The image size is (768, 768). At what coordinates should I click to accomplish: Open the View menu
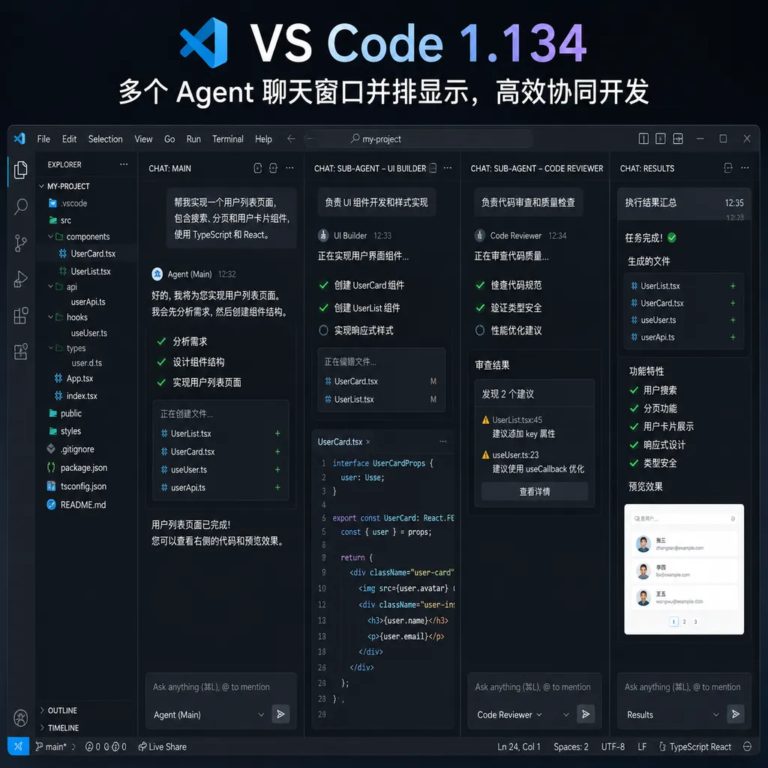[143, 139]
